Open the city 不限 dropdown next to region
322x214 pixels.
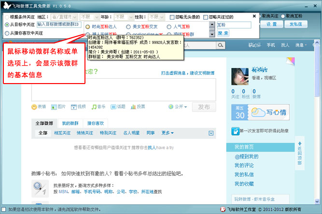(90, 17)
